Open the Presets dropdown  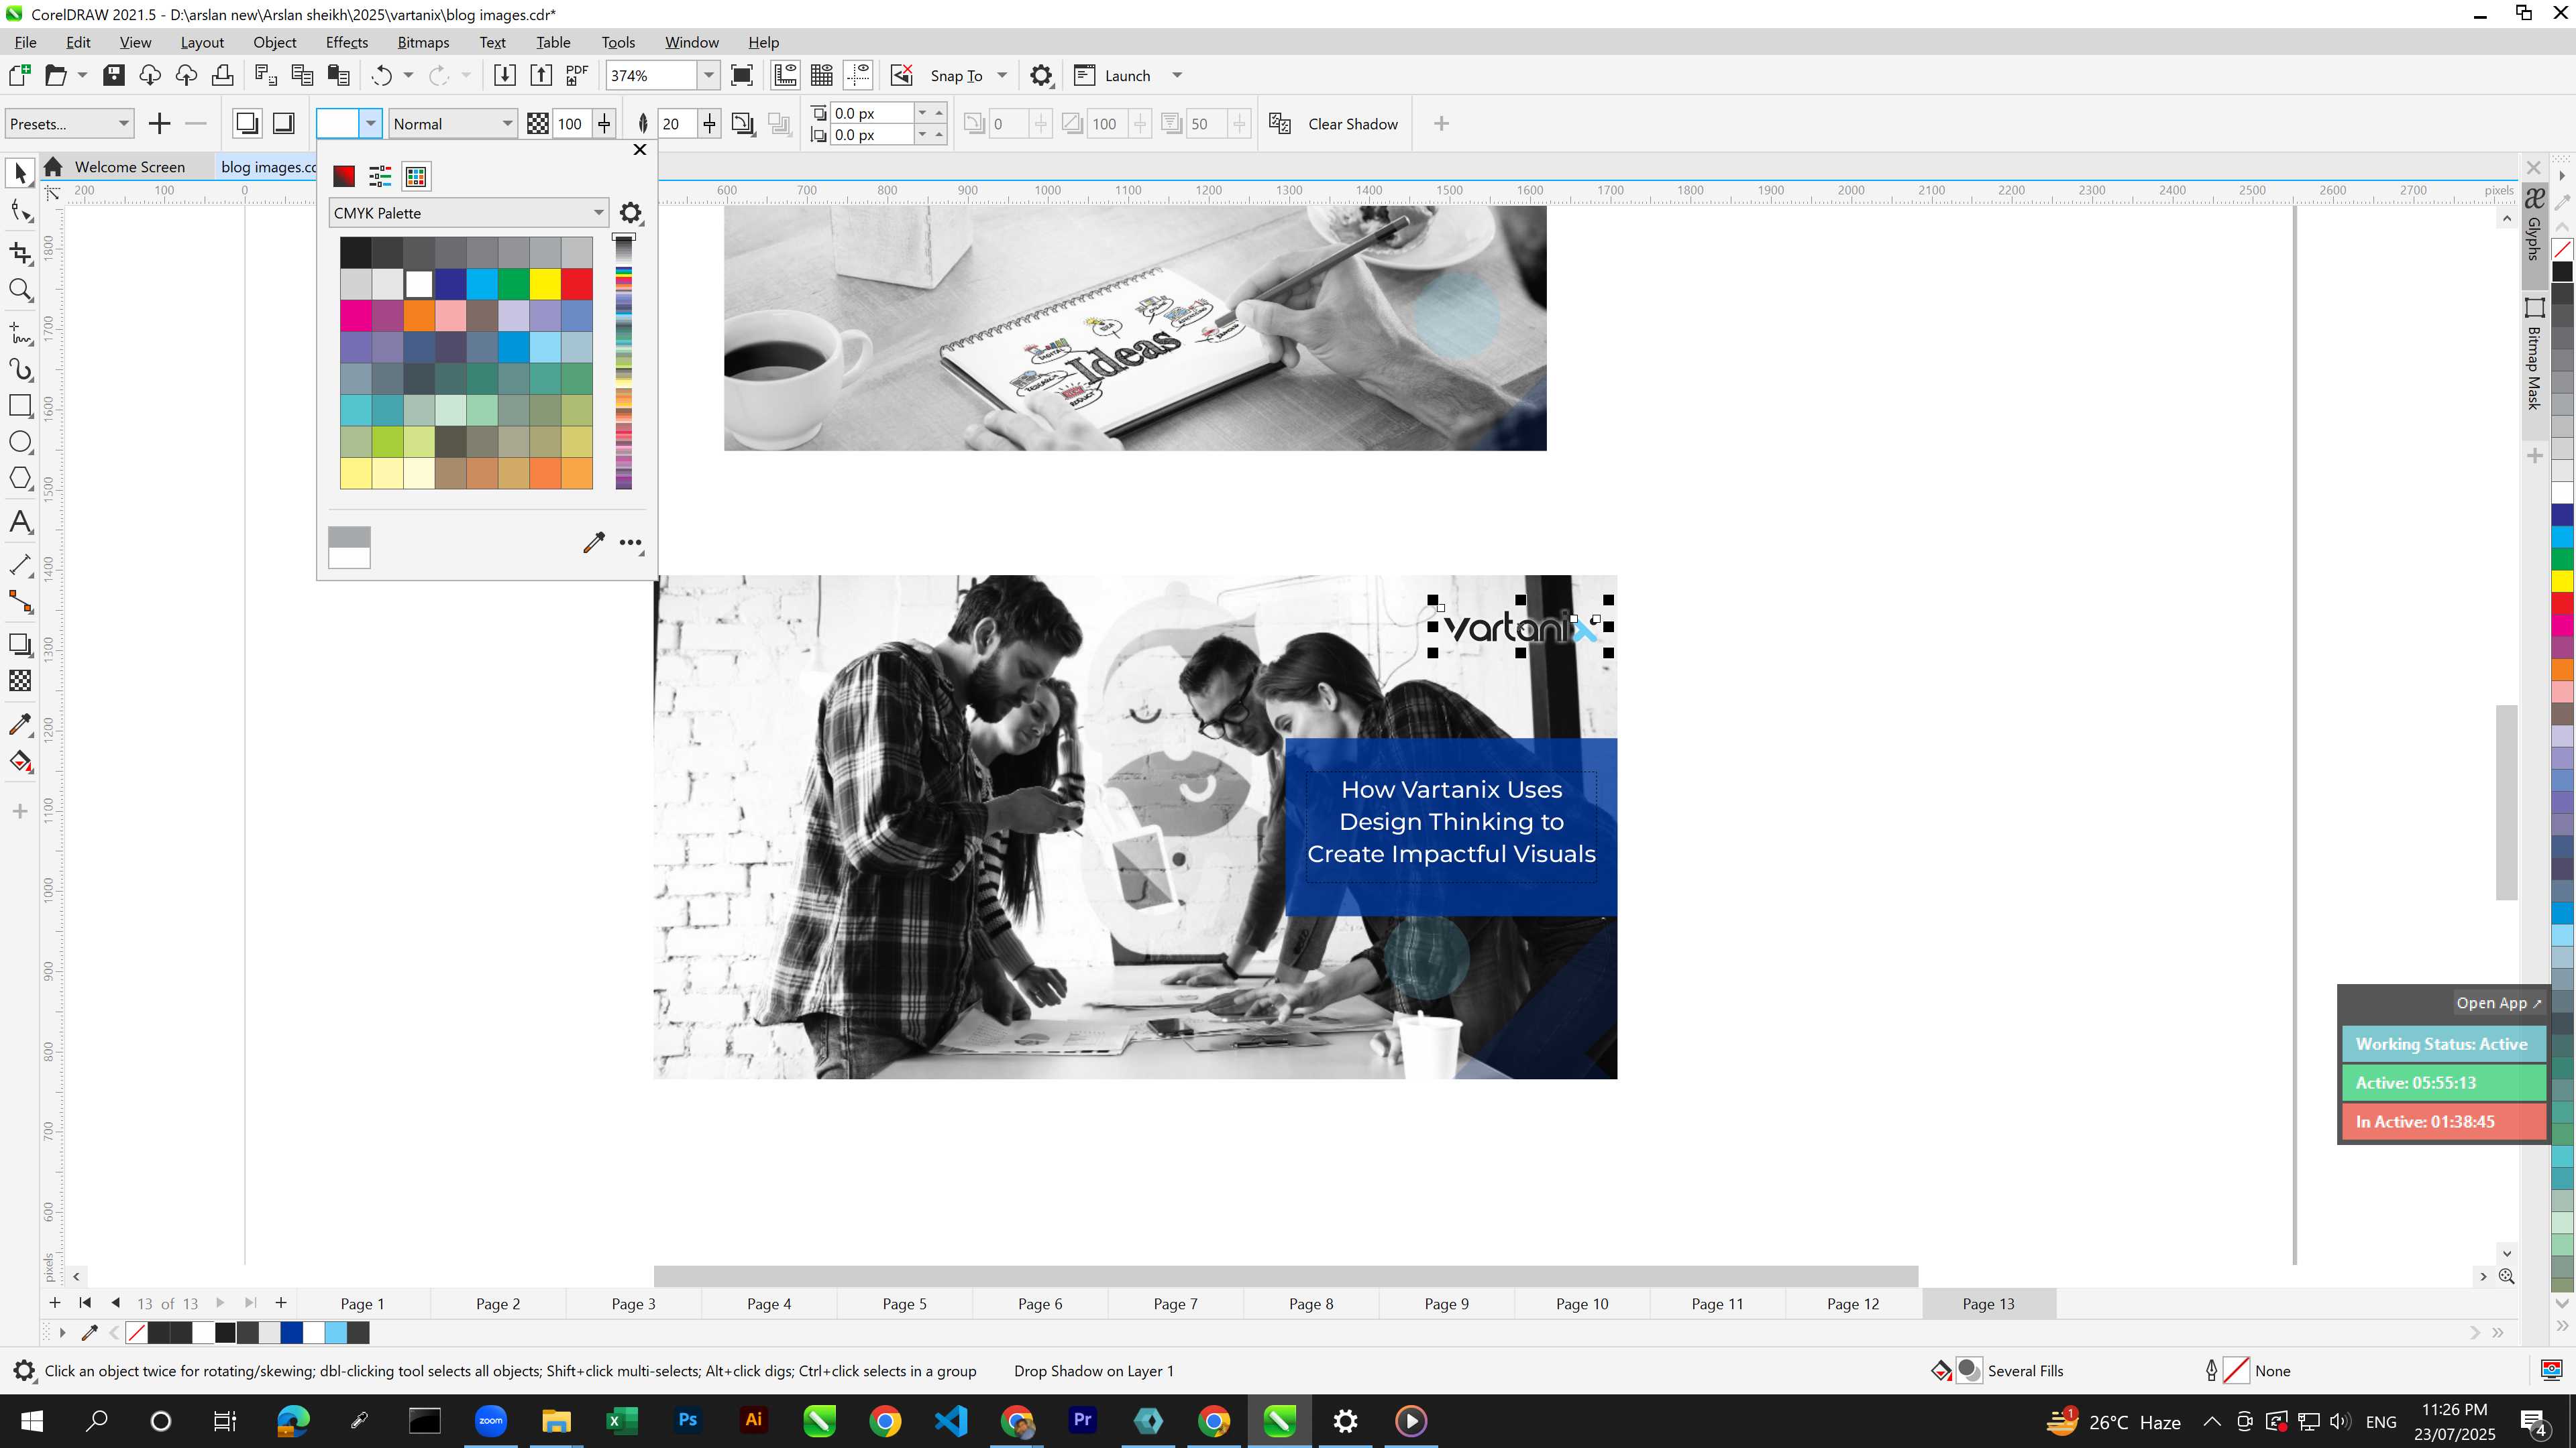pyautogui.click(x=68, y=124)
